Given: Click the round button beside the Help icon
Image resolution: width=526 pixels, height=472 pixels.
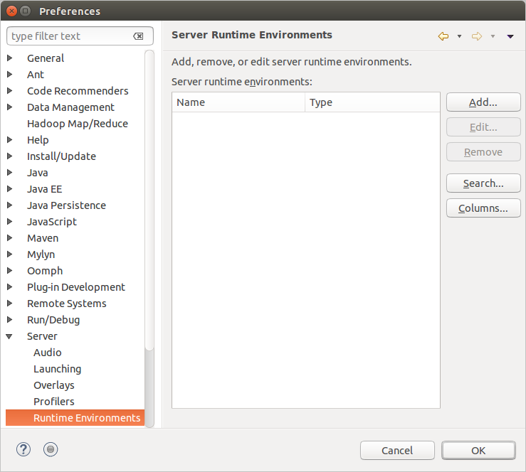Looking at the screenshot, I should pyautogui.click(x=51, y=449).
